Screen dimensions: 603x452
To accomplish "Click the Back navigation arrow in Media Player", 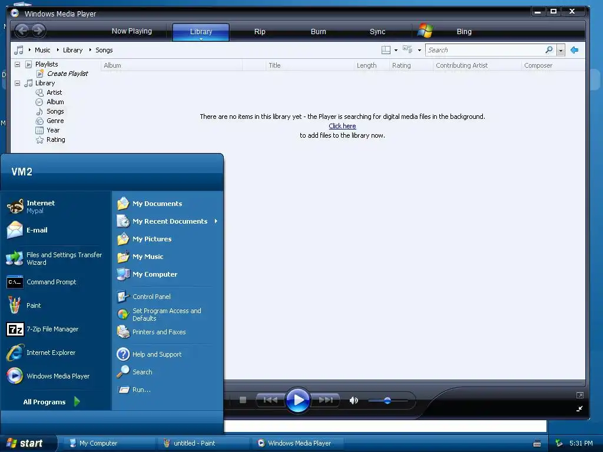I will click(x=22, y=31).
